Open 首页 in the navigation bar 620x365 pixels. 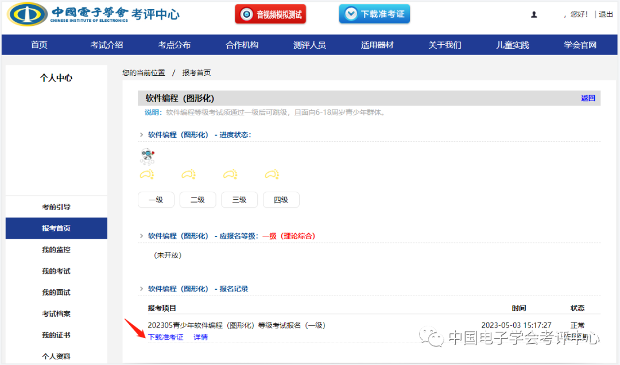coord(39,45)
